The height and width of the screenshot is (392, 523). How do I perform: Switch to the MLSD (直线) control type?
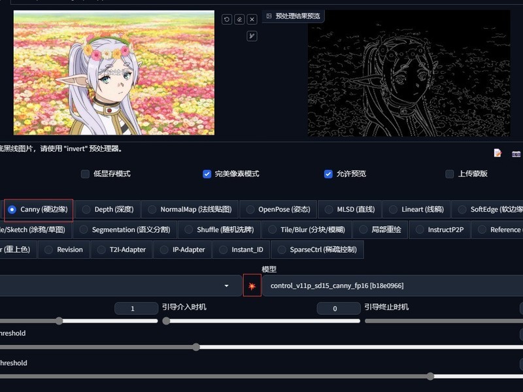(350, 210)
